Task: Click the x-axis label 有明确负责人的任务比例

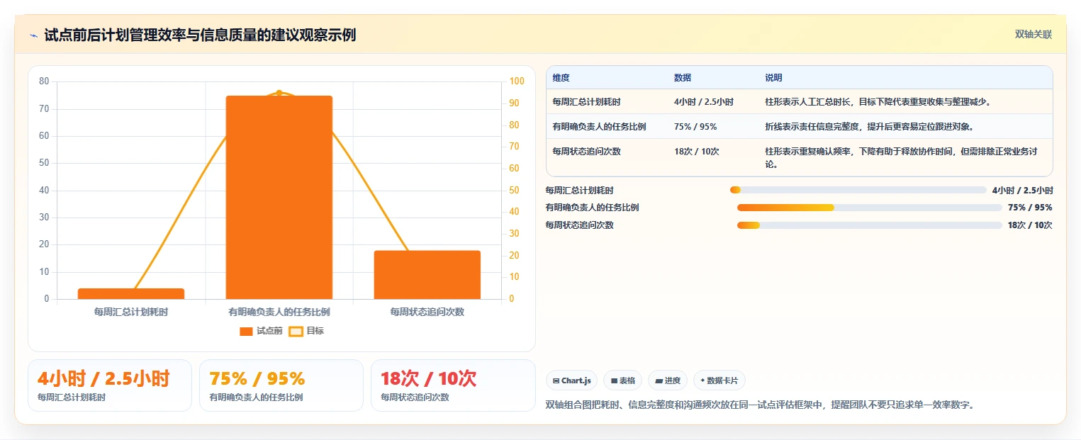Action: [279, 312]
